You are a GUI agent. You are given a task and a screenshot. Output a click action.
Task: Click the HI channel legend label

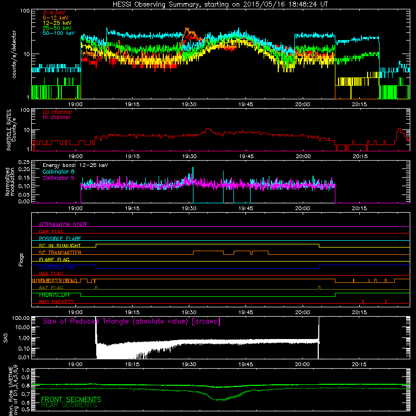[x=56, y=118]
